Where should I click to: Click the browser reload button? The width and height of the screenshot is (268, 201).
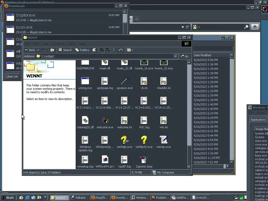pos(187,27)
